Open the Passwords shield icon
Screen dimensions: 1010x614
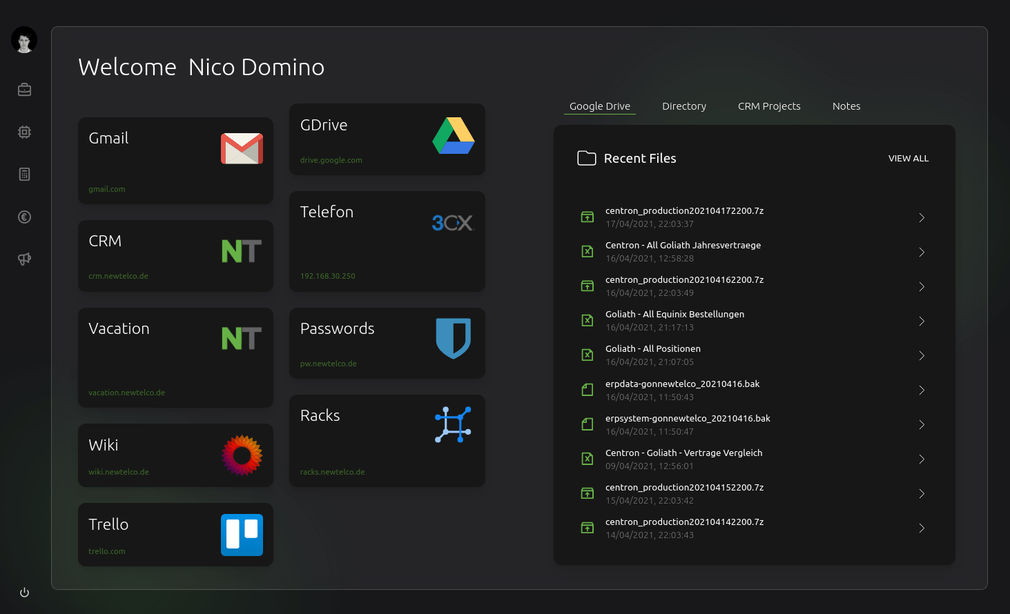[x=453, y=338]
